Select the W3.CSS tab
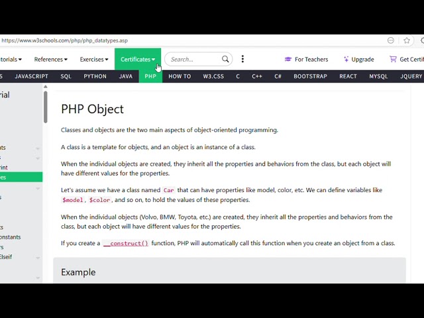Viewport: 424px width, 318px height. [213, 76]
